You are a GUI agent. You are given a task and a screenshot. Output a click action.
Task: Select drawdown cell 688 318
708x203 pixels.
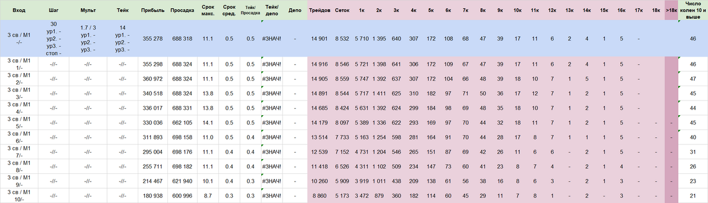(182, 39)
